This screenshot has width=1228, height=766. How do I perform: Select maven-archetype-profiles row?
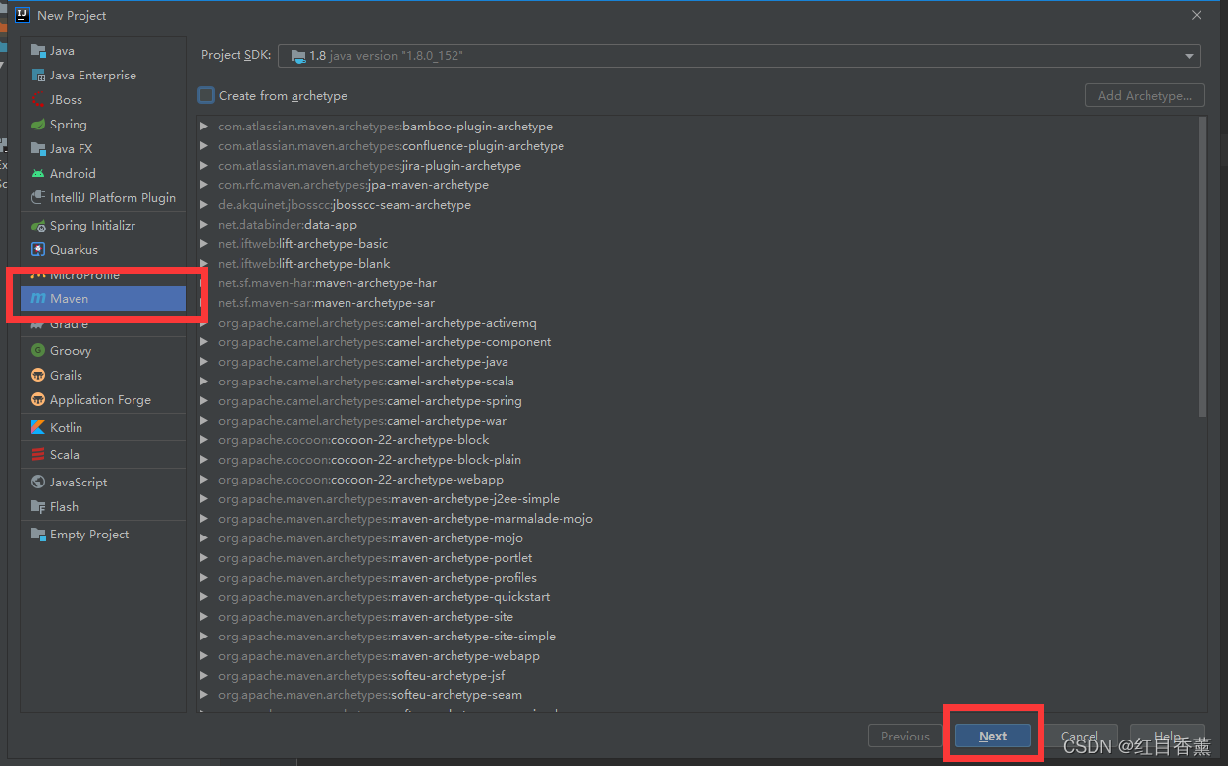(x=698, y=578)
